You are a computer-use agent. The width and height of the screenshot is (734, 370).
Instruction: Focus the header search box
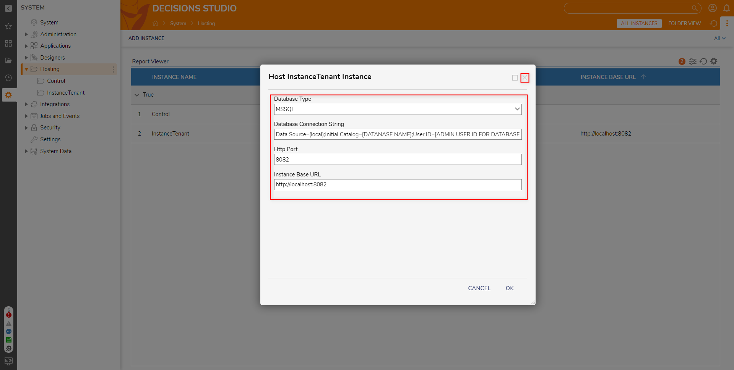coord(632,8)
